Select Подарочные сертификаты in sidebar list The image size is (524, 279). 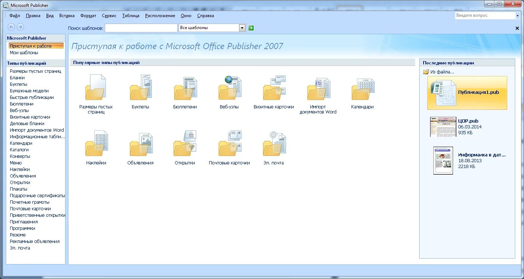(x=37, y=195)
